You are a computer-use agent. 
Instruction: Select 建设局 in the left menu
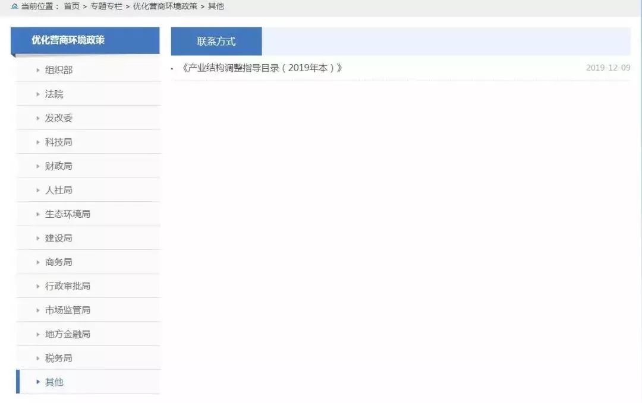coord(59,239)
